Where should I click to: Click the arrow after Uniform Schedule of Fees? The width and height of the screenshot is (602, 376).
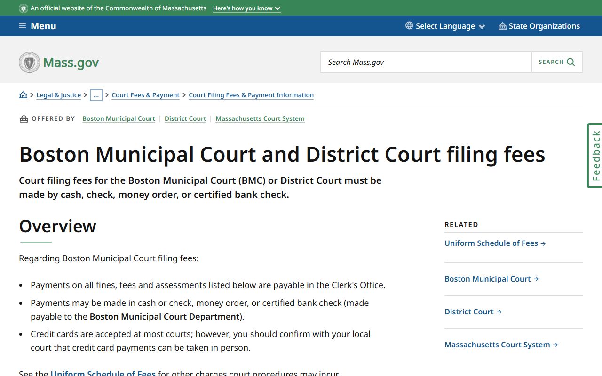pyautogui.click(x=543, y=243)
